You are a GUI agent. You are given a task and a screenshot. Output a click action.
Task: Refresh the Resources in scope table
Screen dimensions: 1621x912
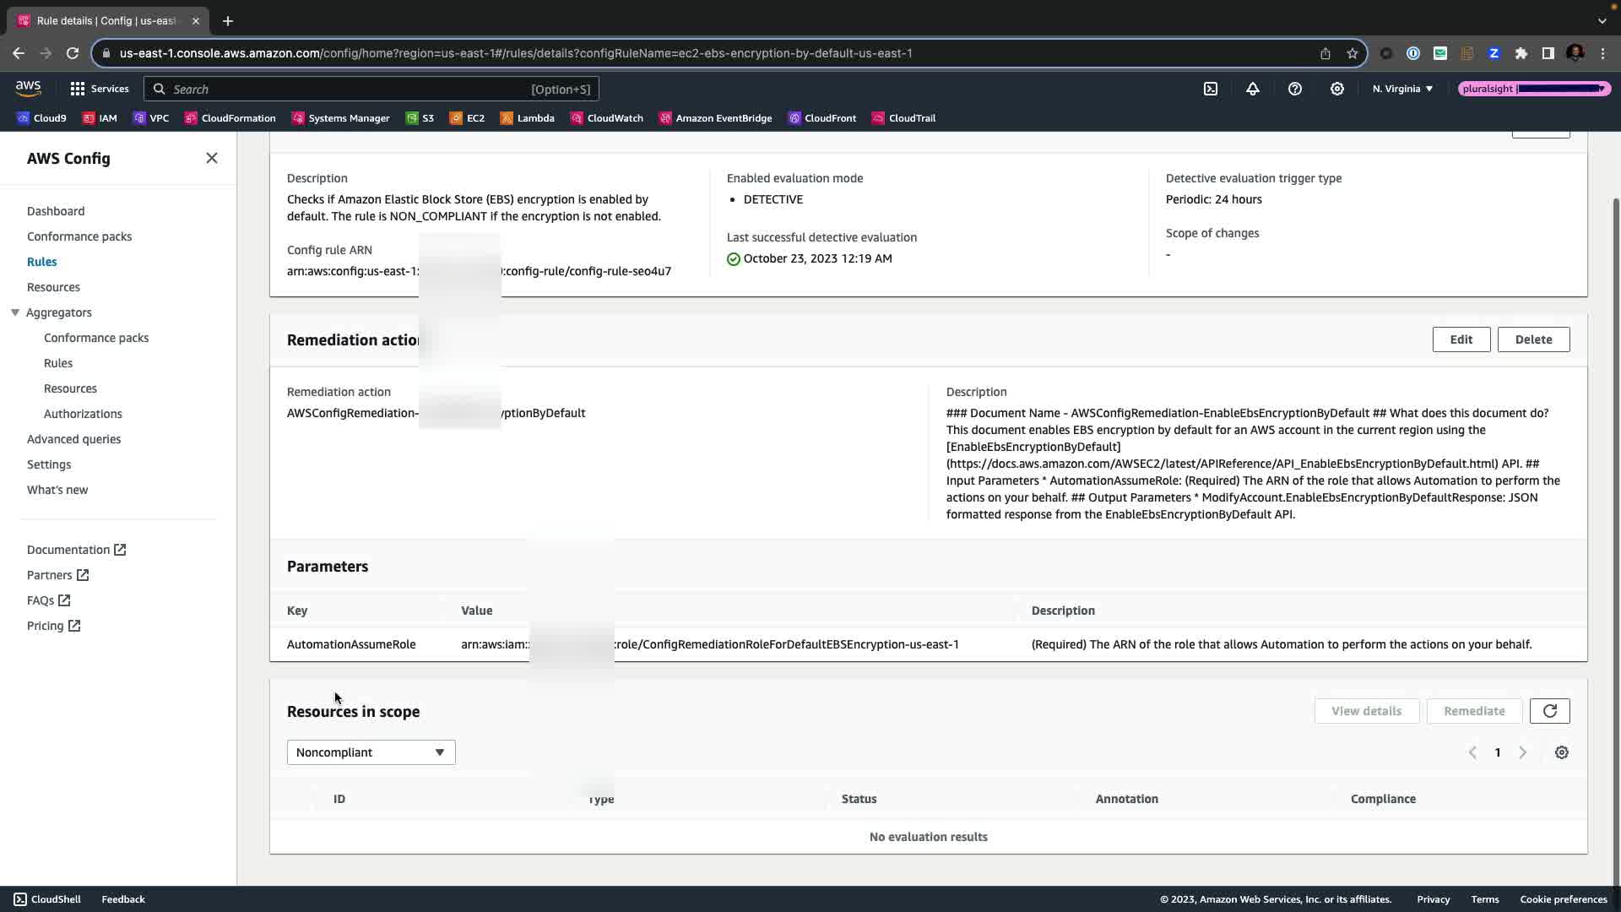[x=1549, y=711]
